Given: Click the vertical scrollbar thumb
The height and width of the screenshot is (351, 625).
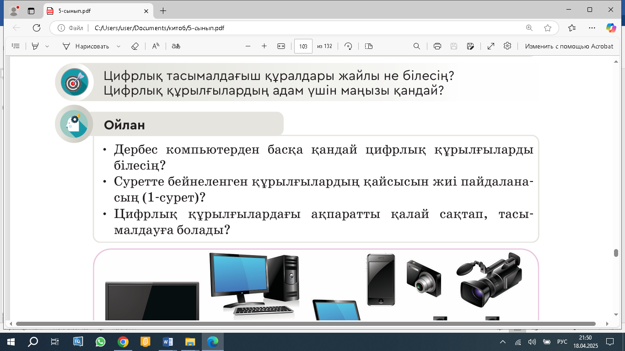Looking at the screenshot, I should [x=616, y=253].
